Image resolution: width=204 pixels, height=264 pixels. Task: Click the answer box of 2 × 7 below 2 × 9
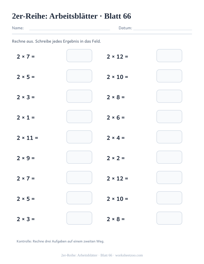(79, 177)
